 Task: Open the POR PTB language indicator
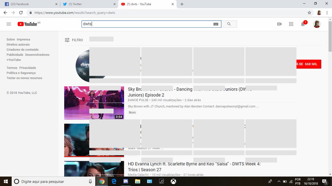coord(298,181)
